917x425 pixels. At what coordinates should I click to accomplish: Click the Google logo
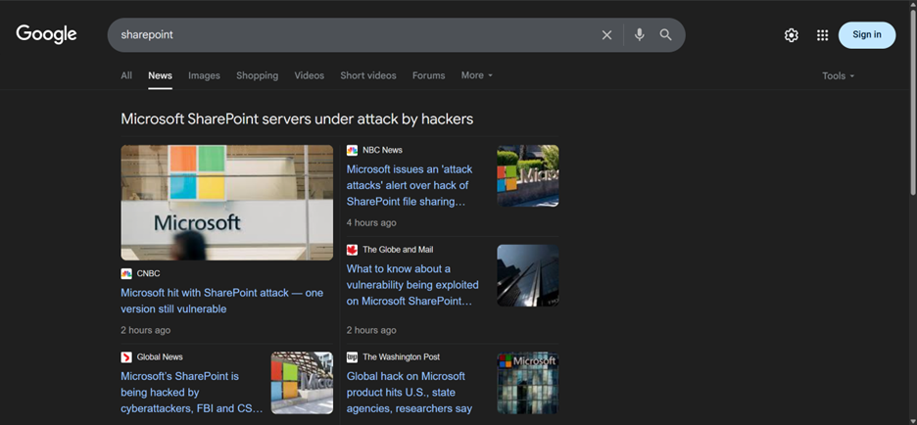[46, 34]
